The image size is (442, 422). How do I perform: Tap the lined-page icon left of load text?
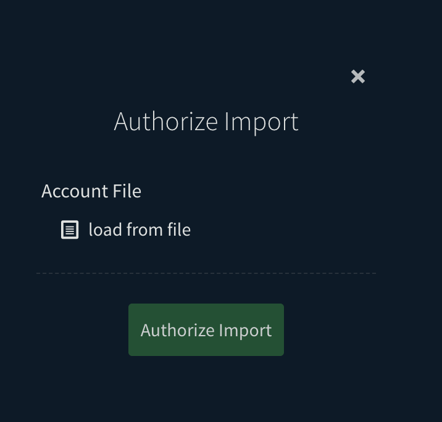pos(70,230)
